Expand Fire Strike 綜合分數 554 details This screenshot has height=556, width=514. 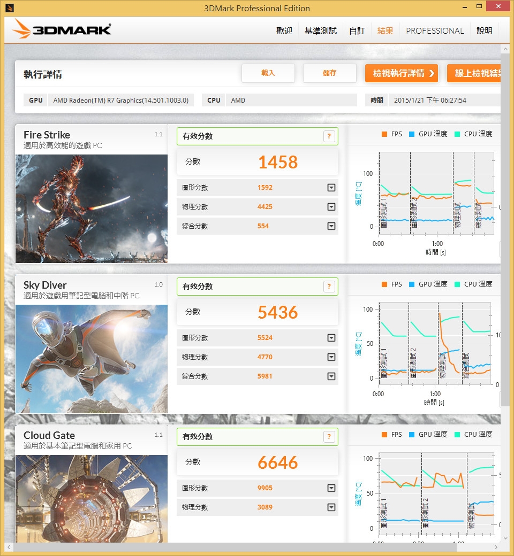[331, 226]
